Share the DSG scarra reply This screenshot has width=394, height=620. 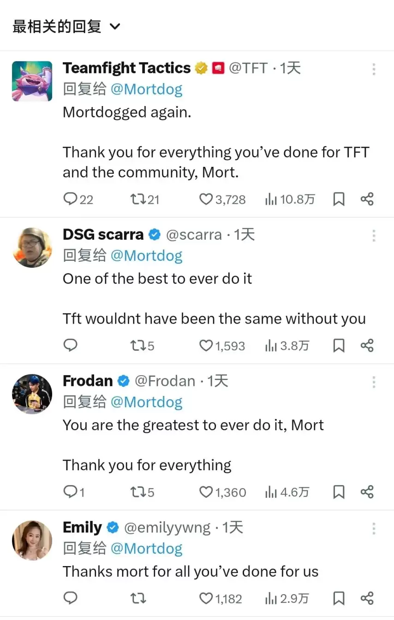[367, 346]
